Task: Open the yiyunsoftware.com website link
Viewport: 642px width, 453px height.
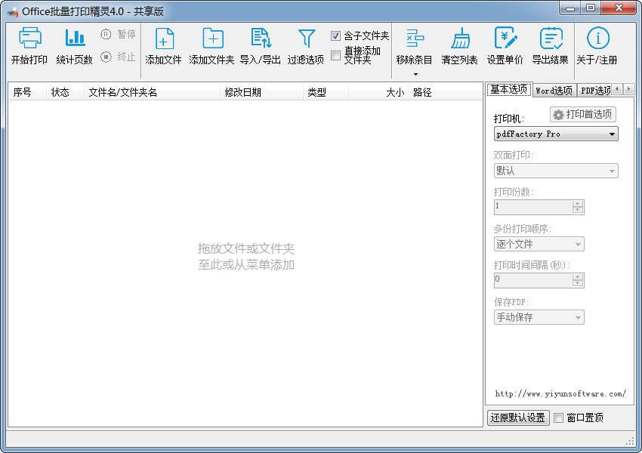Action: click(x=560, y=393)
